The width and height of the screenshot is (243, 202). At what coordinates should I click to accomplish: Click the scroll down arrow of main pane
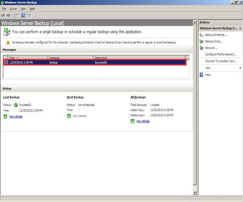pos(195,193)
